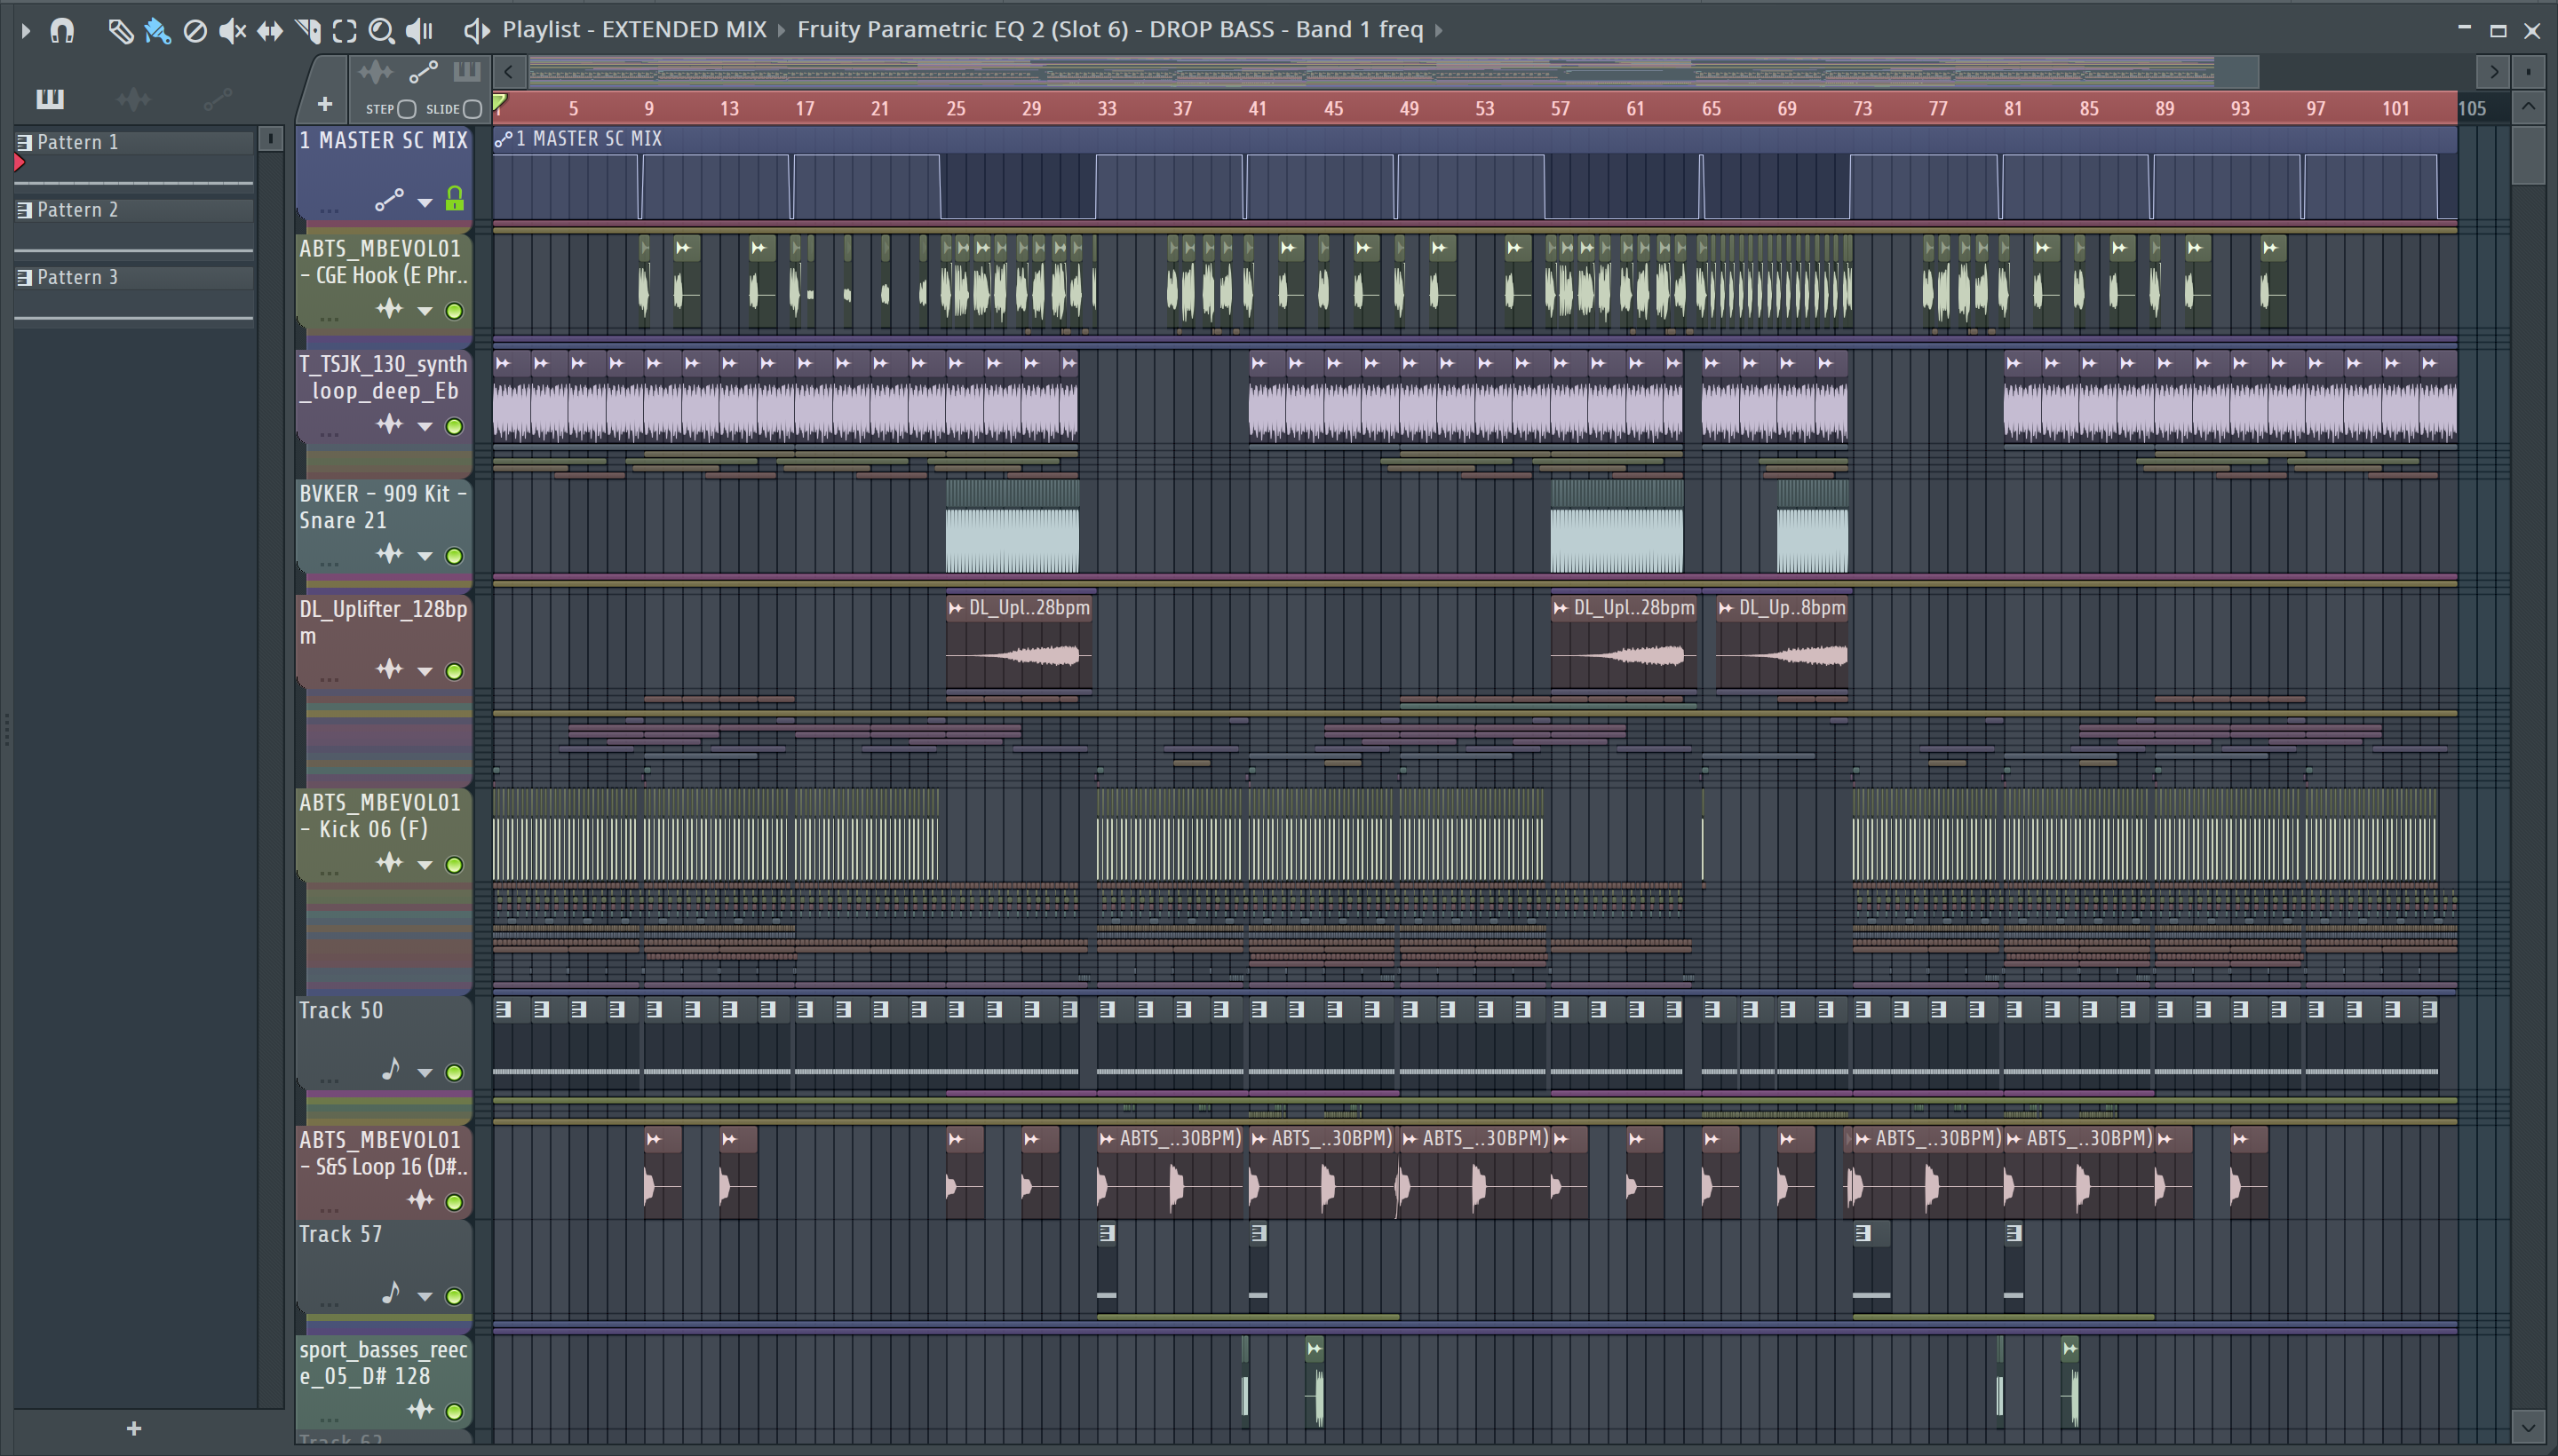Click the horizontal scrollbar song overview thumb

(x=1393, y=71)
